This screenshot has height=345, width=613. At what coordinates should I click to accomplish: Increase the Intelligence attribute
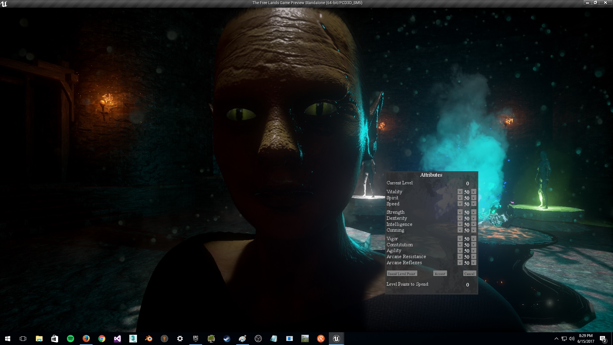[x=474, y=225]
